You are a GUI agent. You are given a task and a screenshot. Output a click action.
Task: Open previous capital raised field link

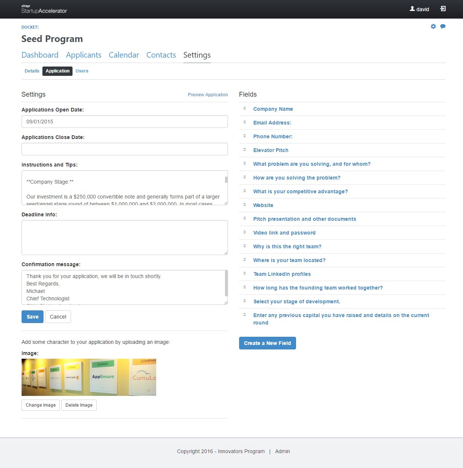(x=341, y=319)
